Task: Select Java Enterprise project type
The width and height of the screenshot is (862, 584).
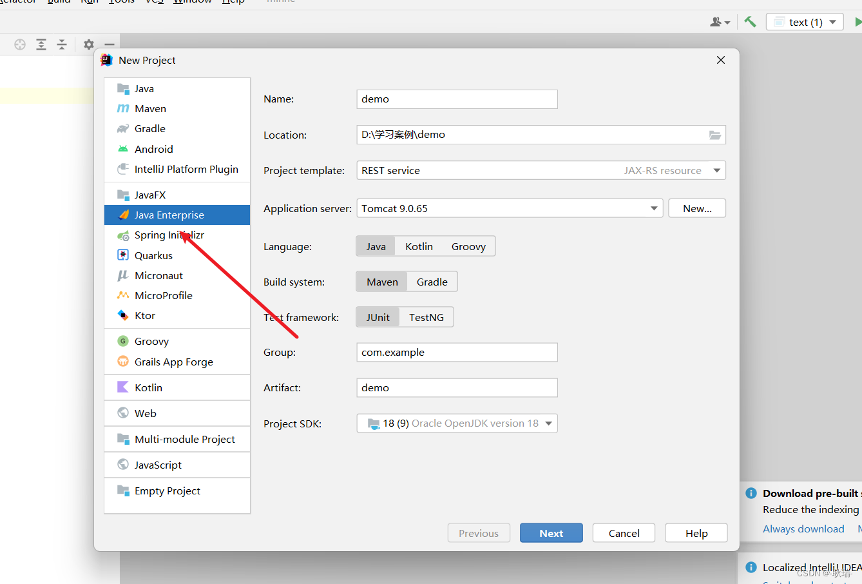Action: coord(177,215)
